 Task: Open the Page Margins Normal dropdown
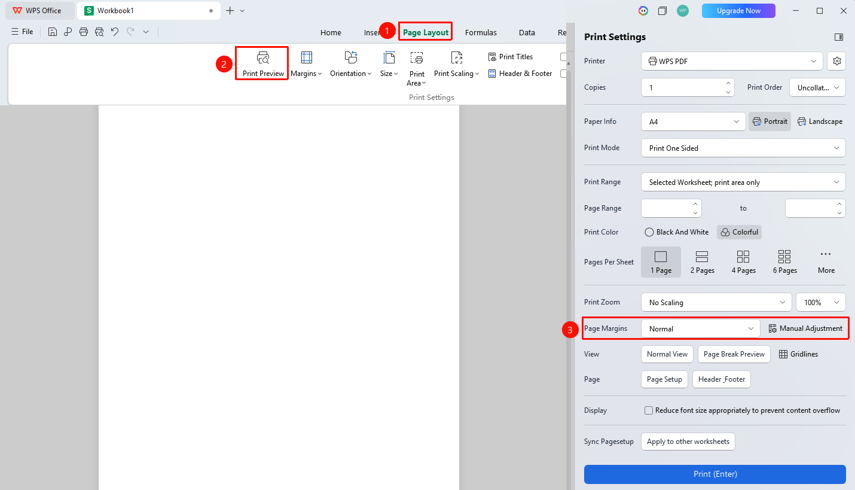700,328
